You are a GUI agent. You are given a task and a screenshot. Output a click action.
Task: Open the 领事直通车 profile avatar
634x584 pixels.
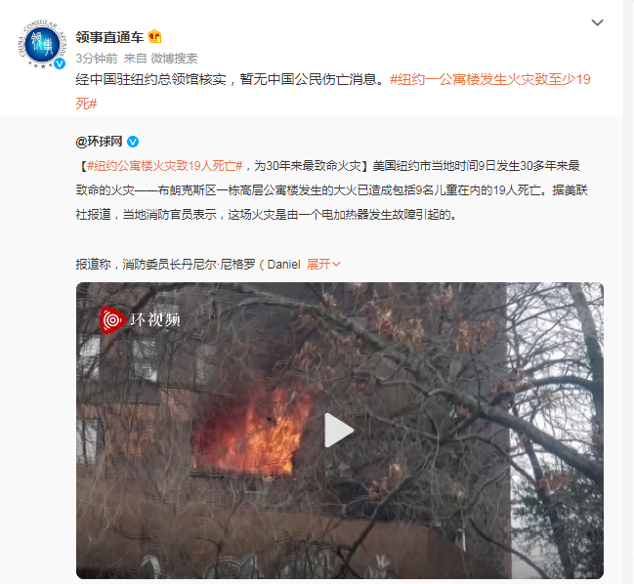(x=42, y=44)
